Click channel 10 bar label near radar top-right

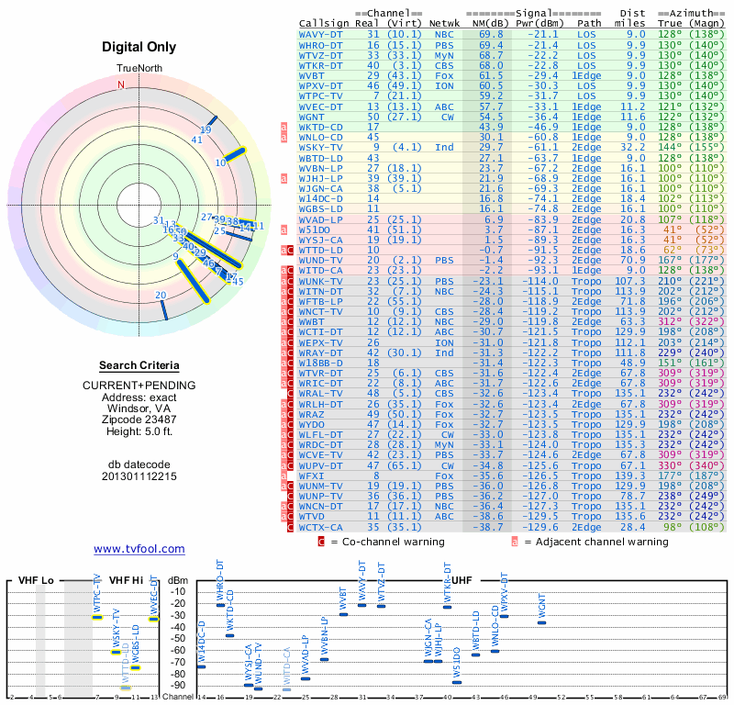(220, 163)
